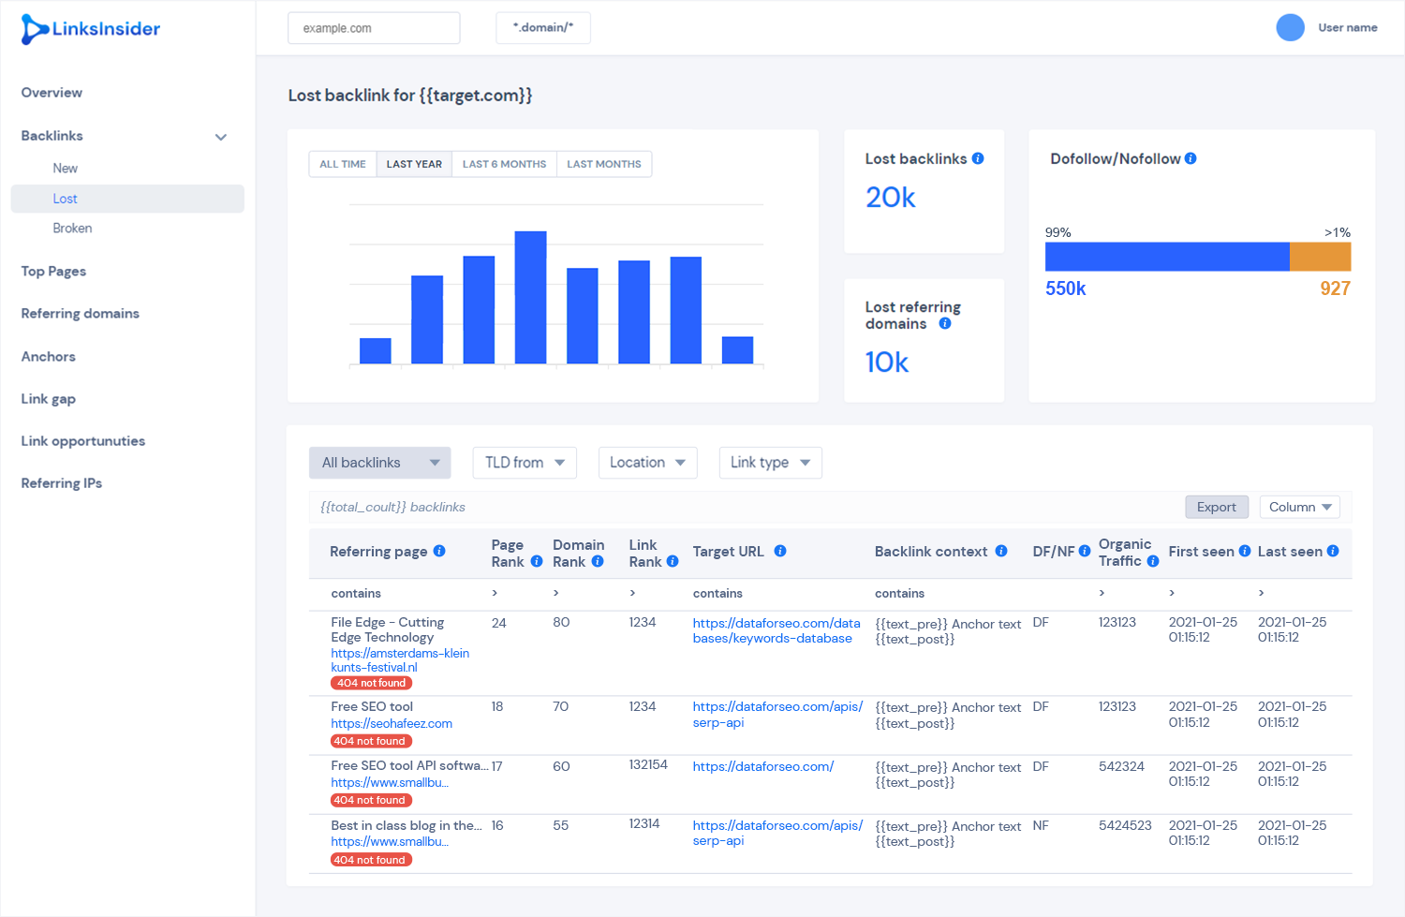This screenshot has width=1405, height=917.
Task: Click the info icon beside Lost backlinks
Action: click(978, 158)
